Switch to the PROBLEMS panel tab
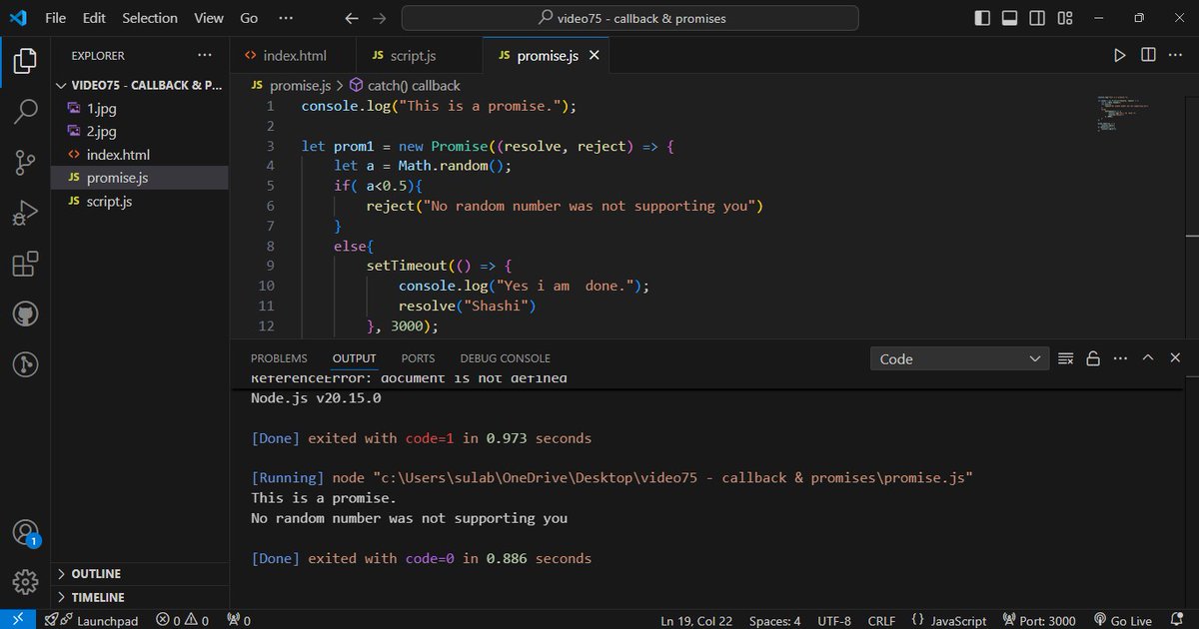 coord(279,358)
